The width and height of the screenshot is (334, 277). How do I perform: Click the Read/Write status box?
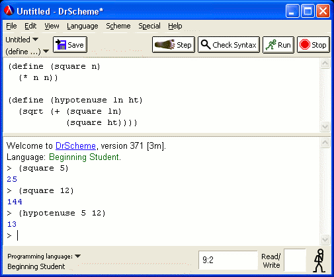coord(295,260)
